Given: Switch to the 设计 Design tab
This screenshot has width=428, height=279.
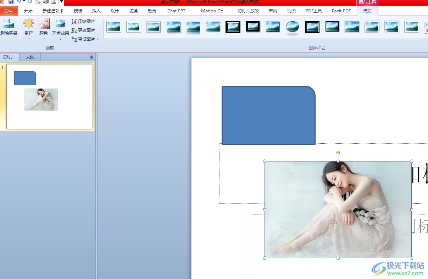Looking at the screenshot, I should [x=115, y=11].
